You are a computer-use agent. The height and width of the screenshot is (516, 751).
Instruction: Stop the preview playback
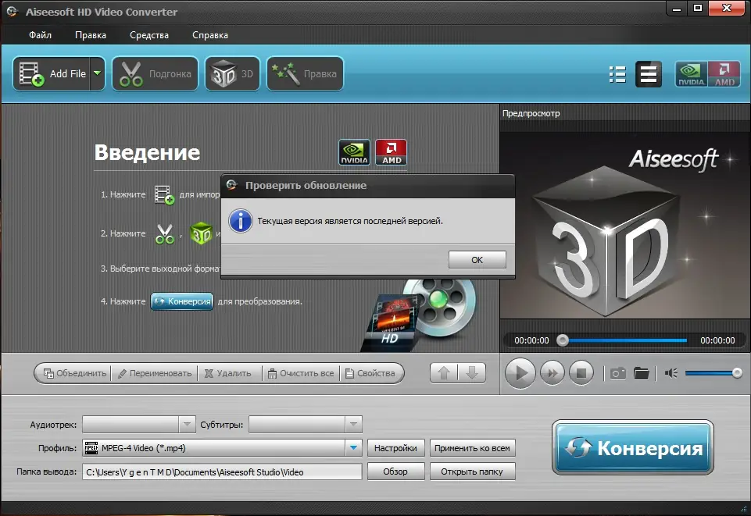581,373
